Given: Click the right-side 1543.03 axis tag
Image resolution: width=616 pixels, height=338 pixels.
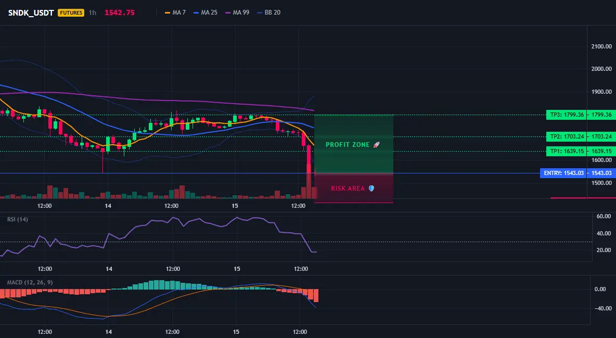Looking at the screenshot, I should pyautogui.click(x=601, y=173).
